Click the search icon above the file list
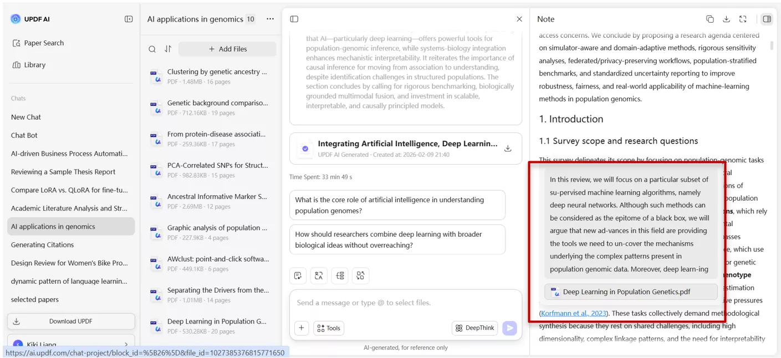 (x=152, y=49)
